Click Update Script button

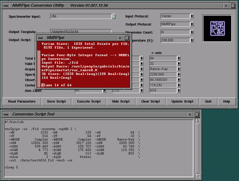tap(182, 102)
